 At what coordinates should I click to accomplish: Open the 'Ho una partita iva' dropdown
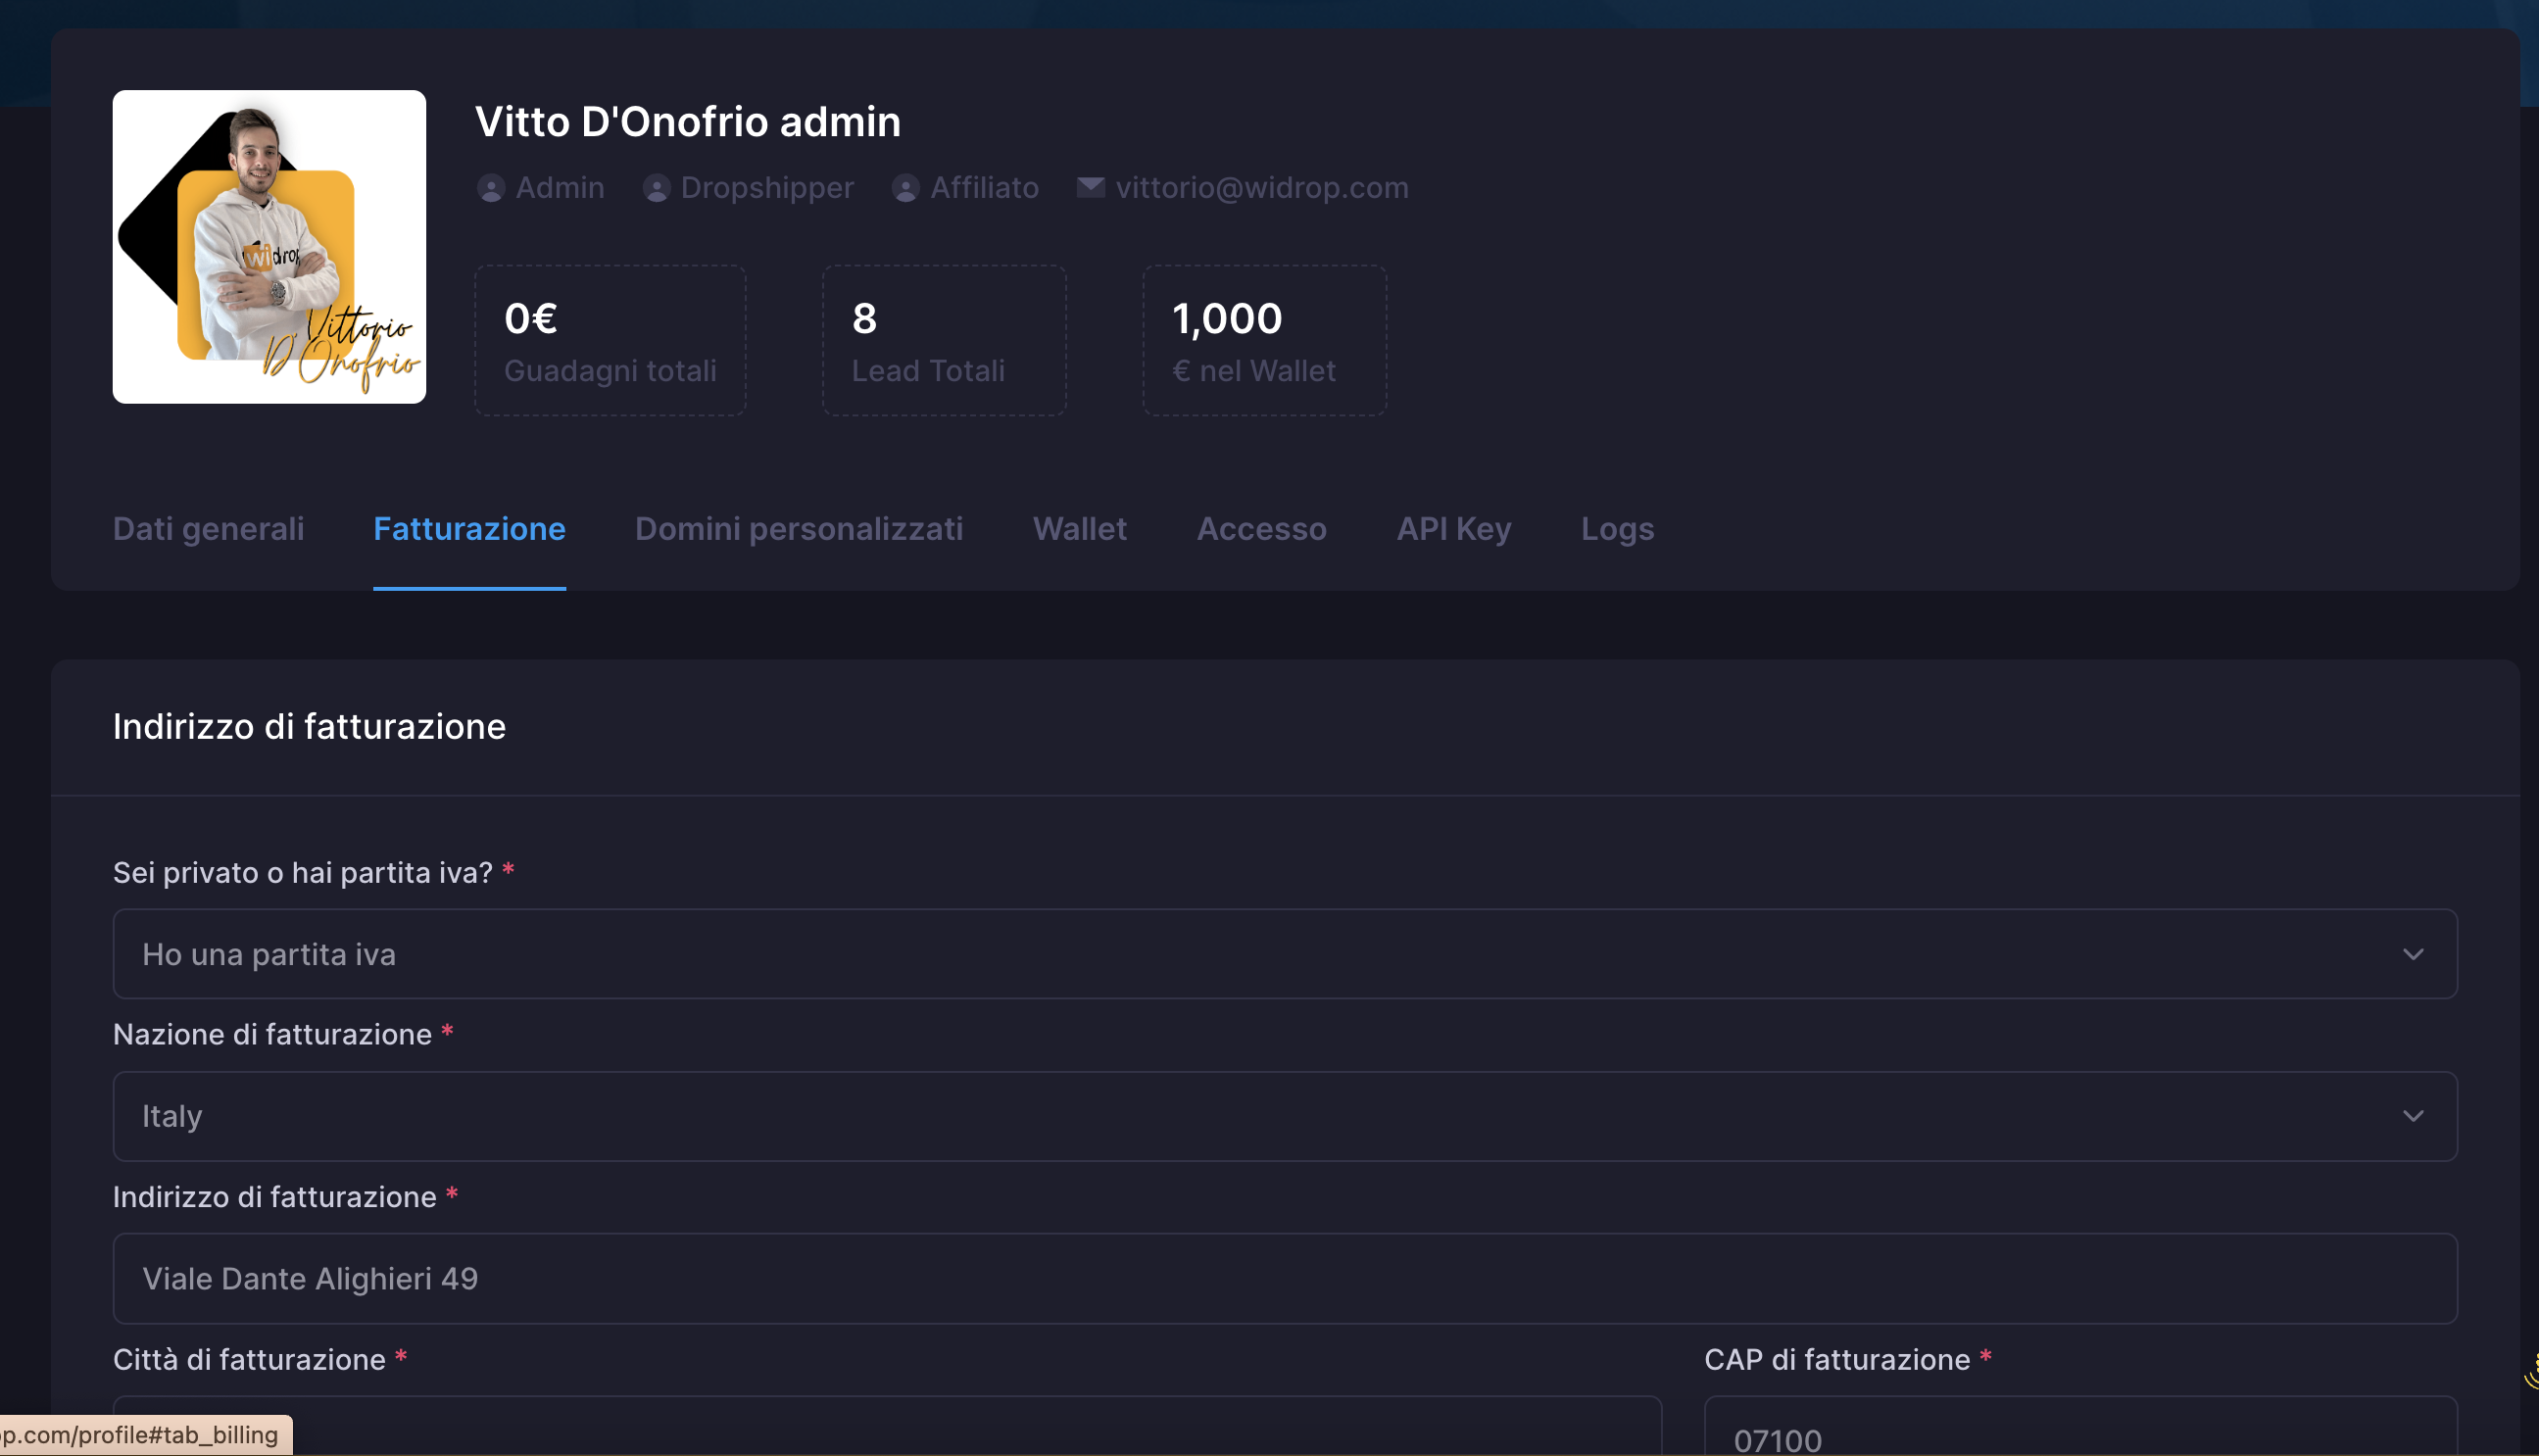[x=1284, y=954]
